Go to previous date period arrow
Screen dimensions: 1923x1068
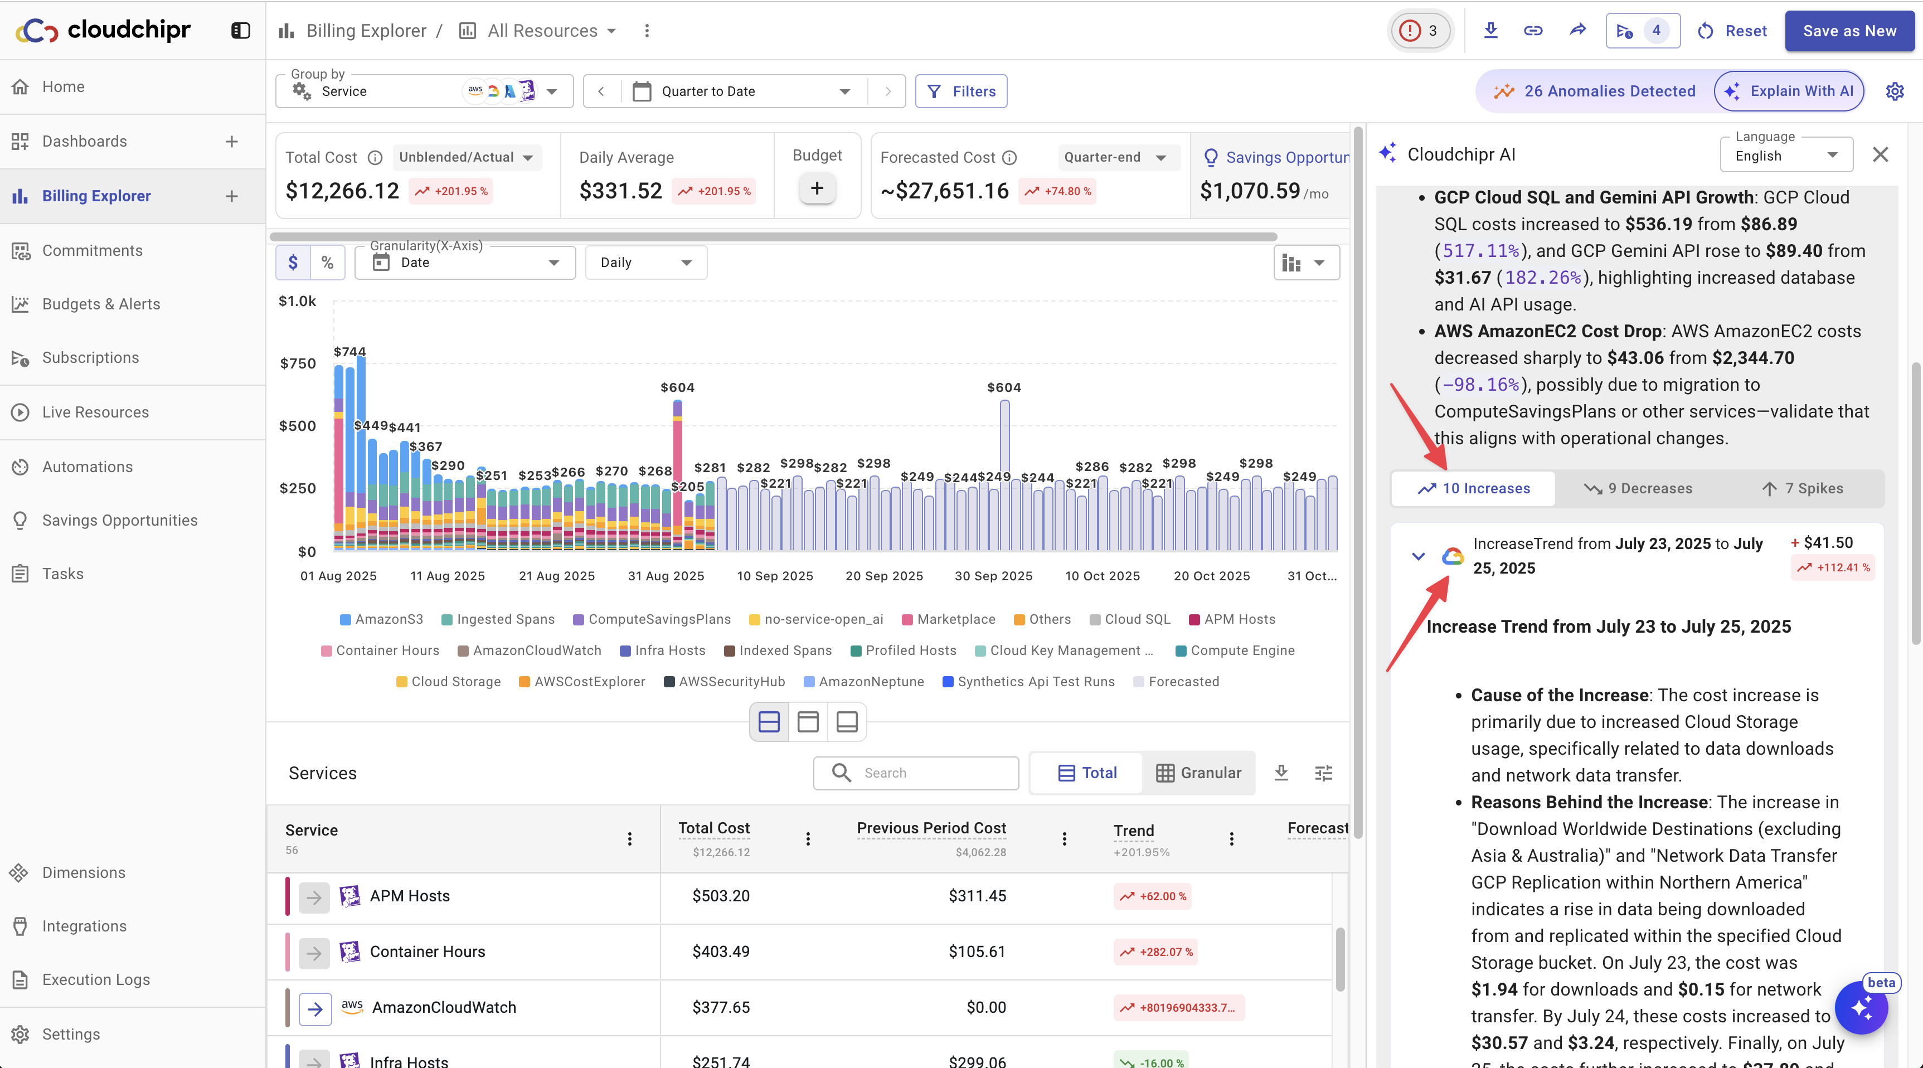tap(601, 91)
